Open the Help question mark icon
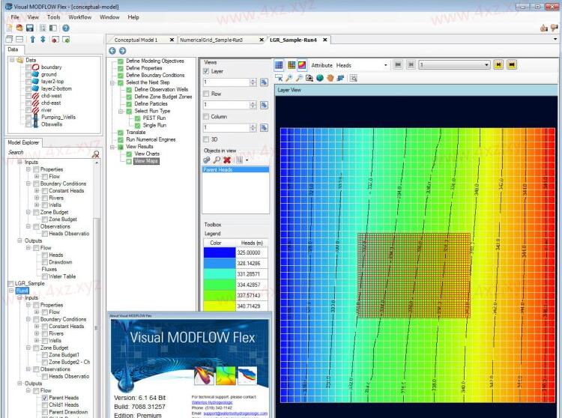The width and height of the screenshot is (562, 418). tap(66, 28)
